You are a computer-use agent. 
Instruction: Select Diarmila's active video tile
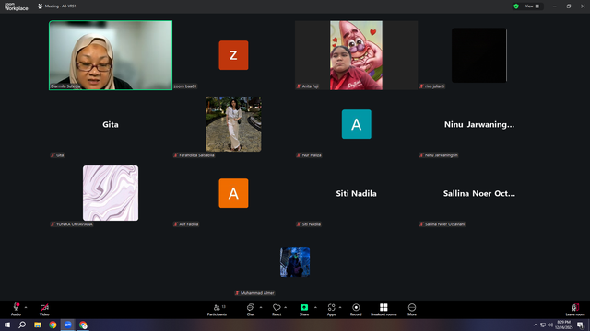tap(111, 55)
